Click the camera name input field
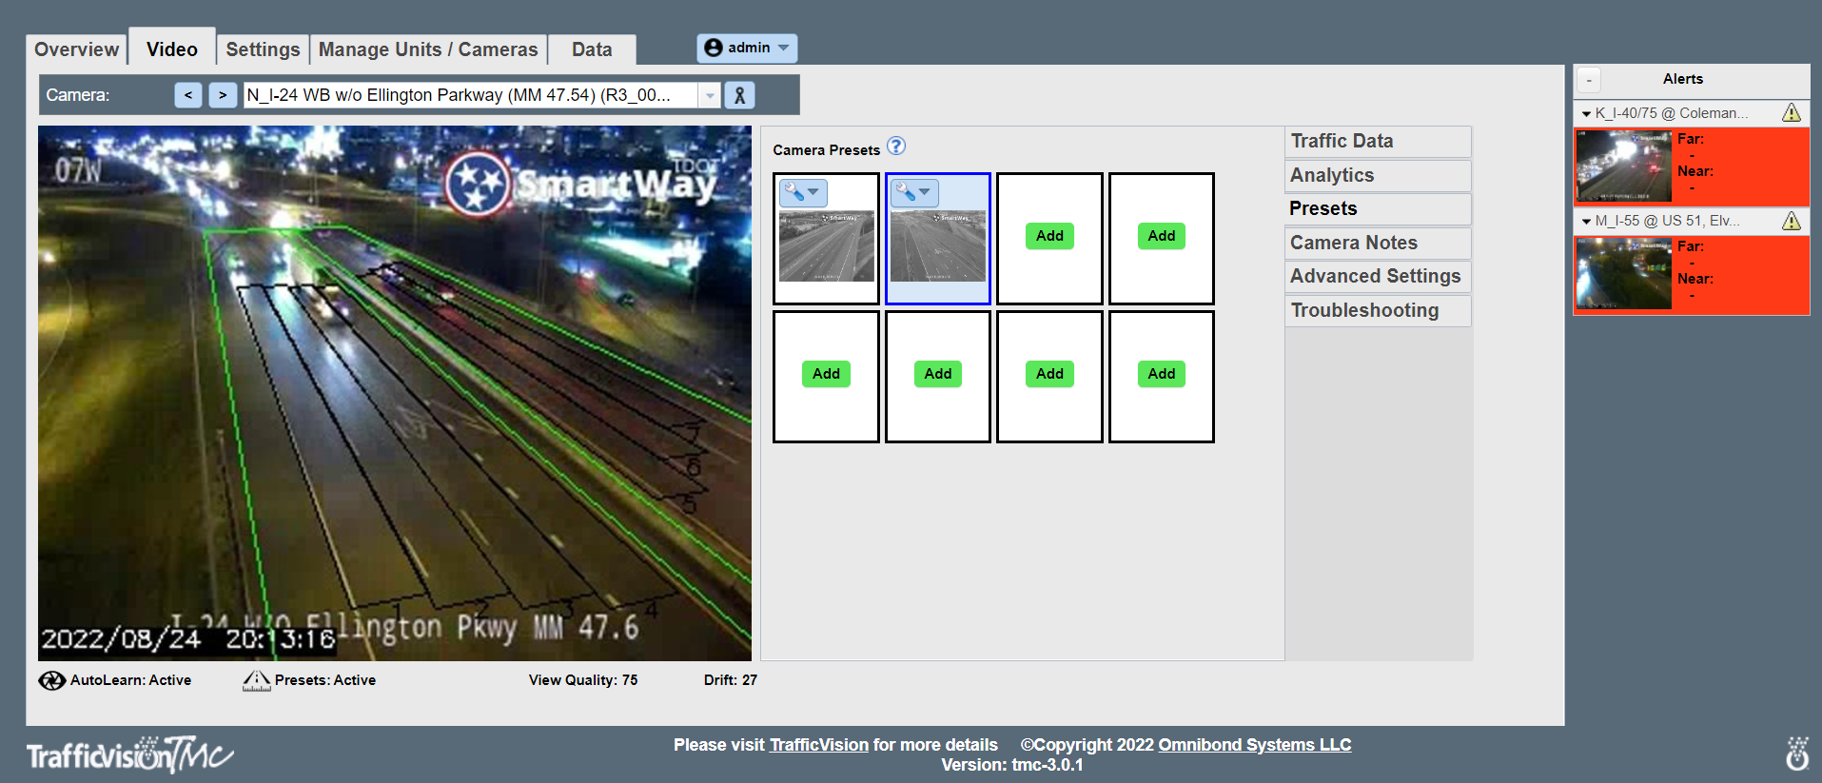This screenshot has width=1822, height=783. point(471,95)
